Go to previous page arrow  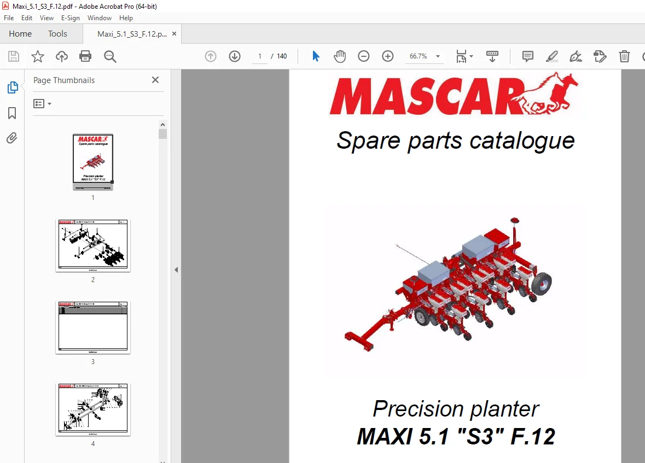211,56
